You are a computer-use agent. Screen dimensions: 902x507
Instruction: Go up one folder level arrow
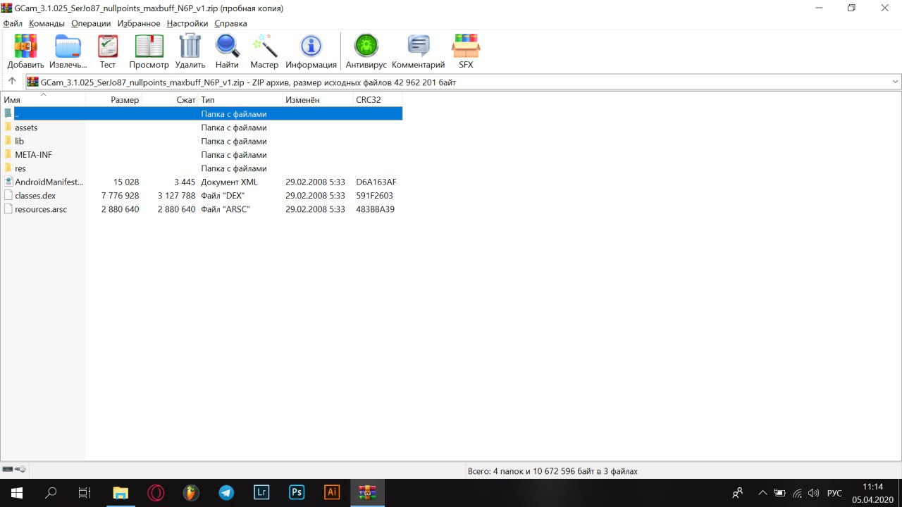[12, 82]
